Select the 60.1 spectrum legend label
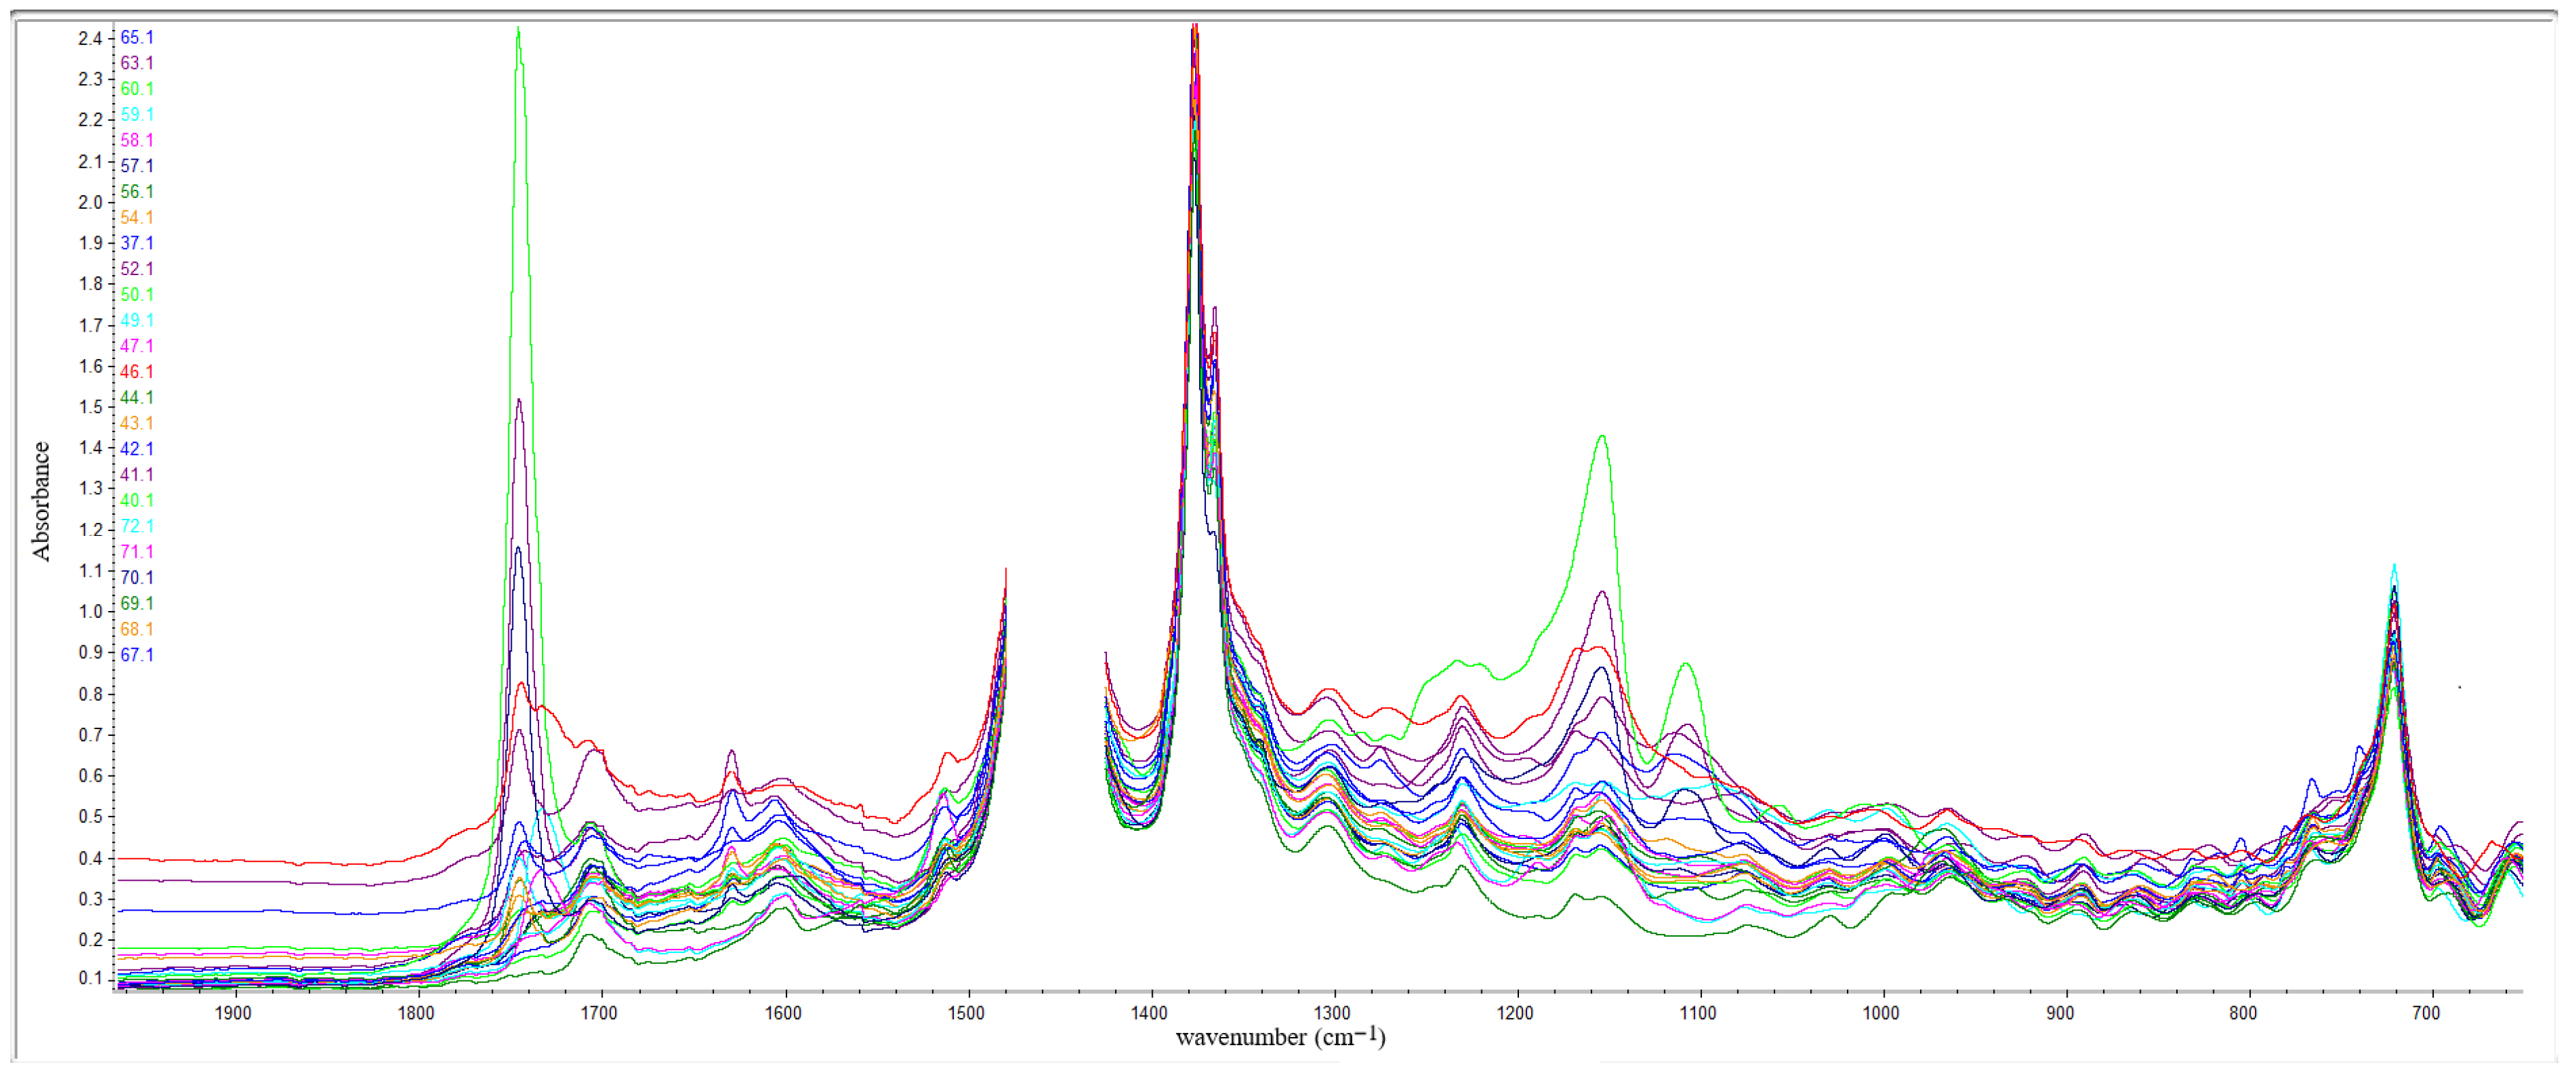 [137, 89]
